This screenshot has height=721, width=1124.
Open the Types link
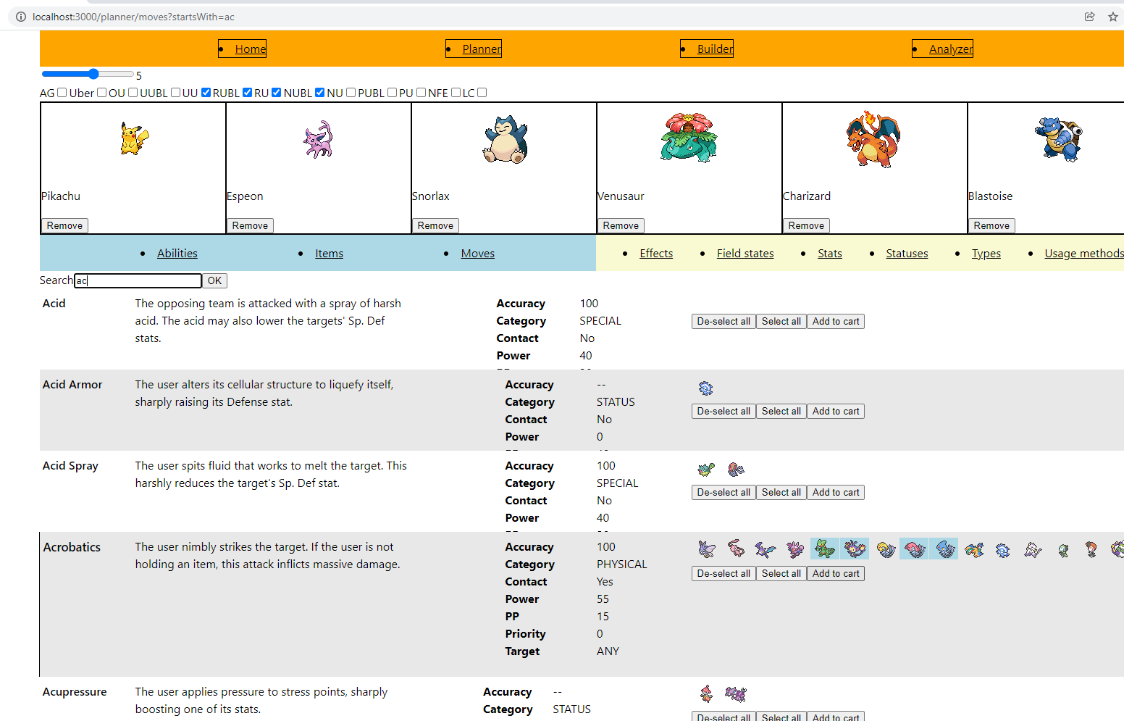click(986, 253)
